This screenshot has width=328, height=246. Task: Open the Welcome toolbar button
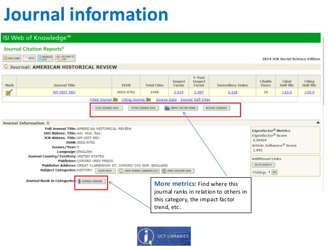(x=12, y=58)
